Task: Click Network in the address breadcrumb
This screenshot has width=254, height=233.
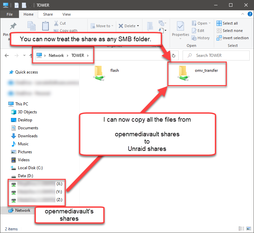Action: point(56,56)
